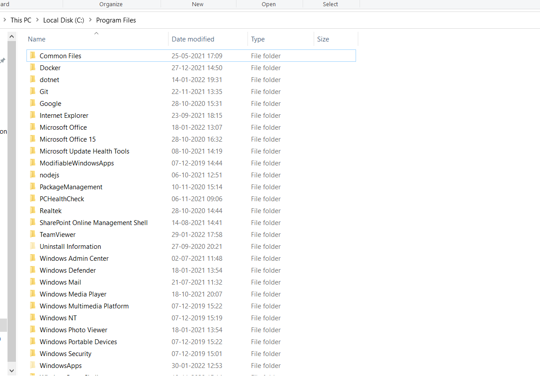The image size is (540, 379).
Task: Expand the chevron after Local Disk (C:)
Action: click(x=90, y=20)
